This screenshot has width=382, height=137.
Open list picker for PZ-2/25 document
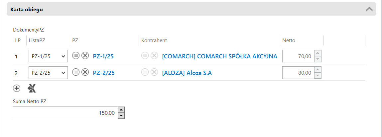pos(76,73)
